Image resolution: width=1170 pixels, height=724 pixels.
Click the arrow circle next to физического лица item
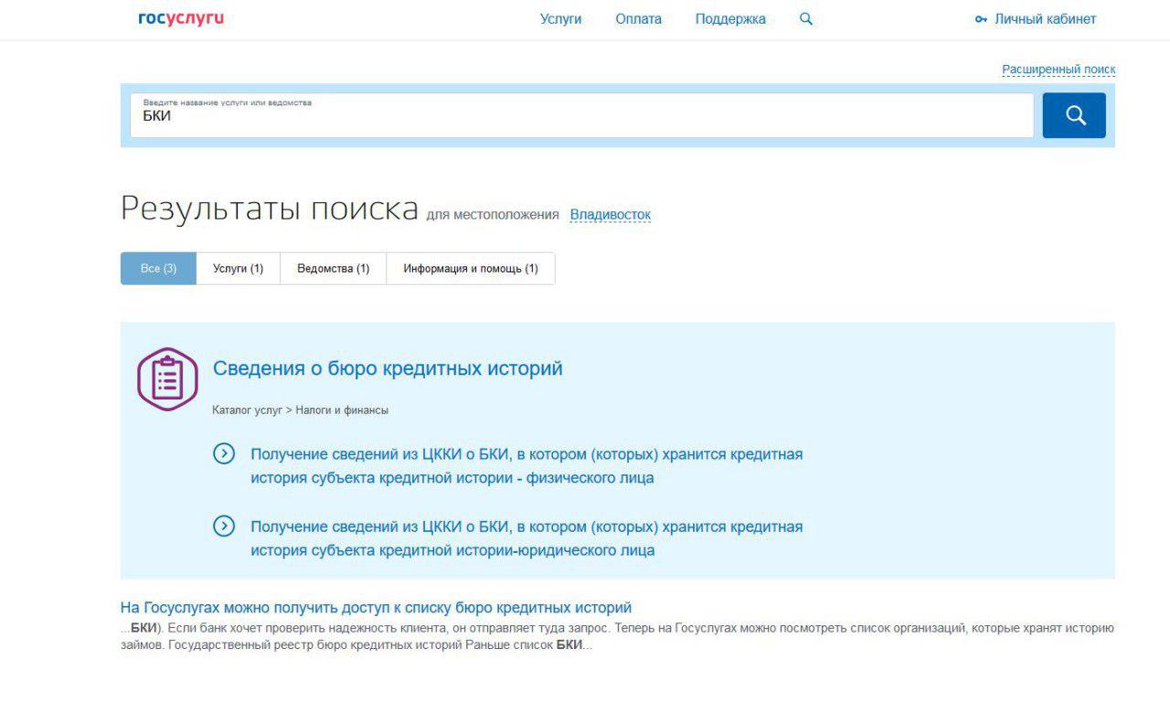pos(224,453)
